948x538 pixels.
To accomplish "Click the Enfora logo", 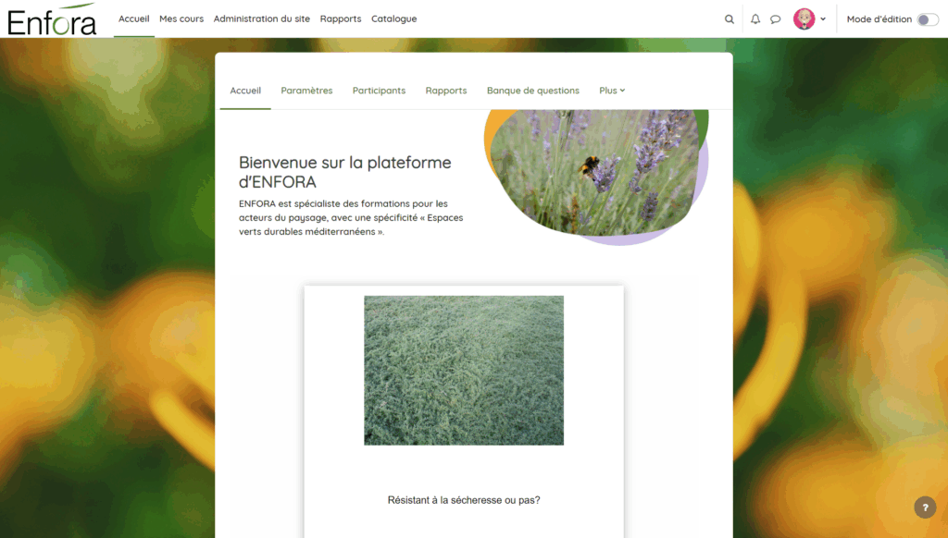I will click(x=52, y=19).
